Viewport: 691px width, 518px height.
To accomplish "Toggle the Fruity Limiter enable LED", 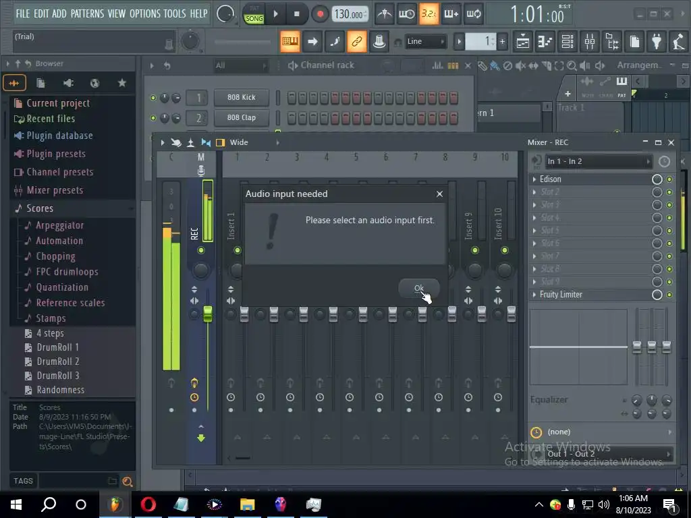I will tap(669, 295).
